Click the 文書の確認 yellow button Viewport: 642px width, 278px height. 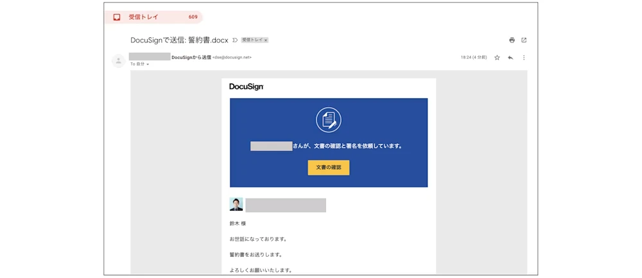[x=328, y=168]
